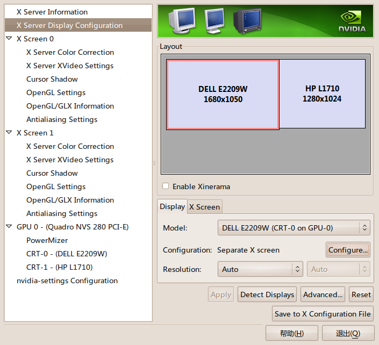Select X Server Information

click(52, 12)
